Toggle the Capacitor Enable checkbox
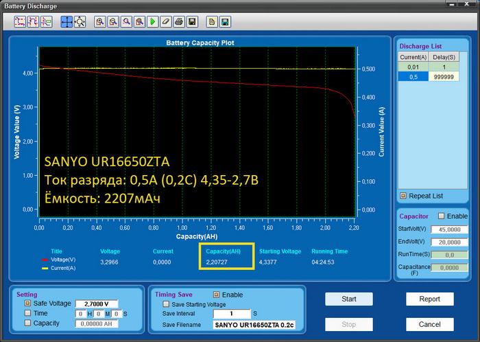The image size is (480, 342). click(442, 216)
